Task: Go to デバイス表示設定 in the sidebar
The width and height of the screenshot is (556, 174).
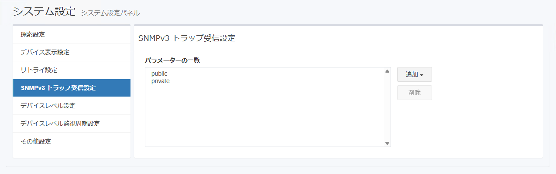Action: coord(72,52)
